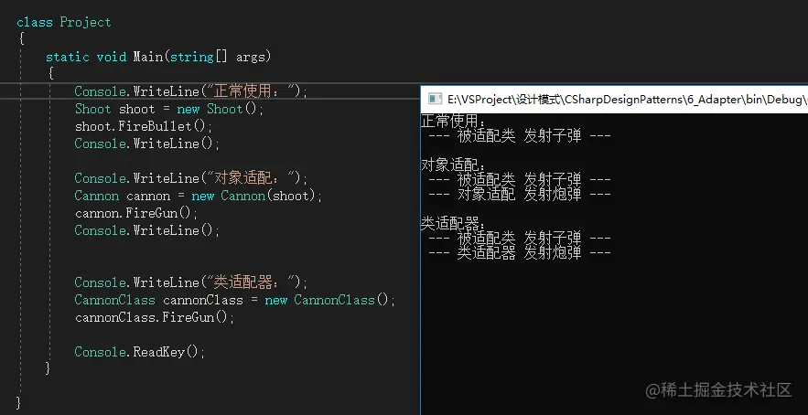Click console output "--- 对象适配 发射炮弹 ---"
808x415 pixels.
pyautogui.click(x=520, y=195)
